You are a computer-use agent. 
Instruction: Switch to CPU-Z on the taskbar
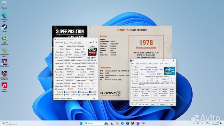point(138,123)
